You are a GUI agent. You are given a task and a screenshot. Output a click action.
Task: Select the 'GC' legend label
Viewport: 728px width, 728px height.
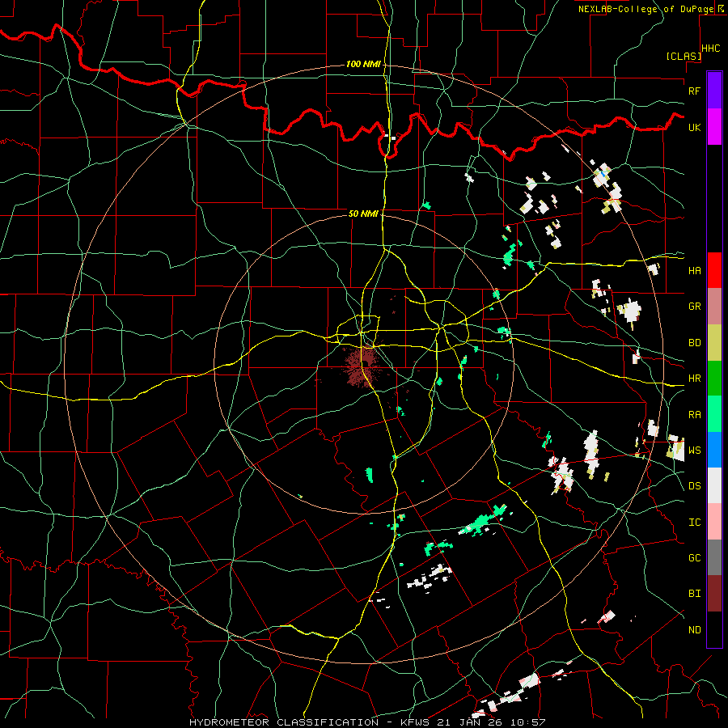(x=694, y=558)
